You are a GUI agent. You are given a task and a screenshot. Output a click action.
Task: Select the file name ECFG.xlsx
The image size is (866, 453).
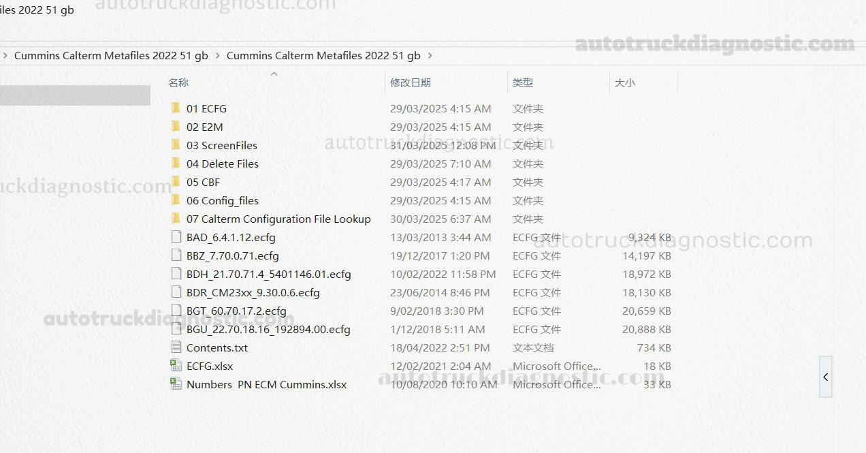pos(210,366)
